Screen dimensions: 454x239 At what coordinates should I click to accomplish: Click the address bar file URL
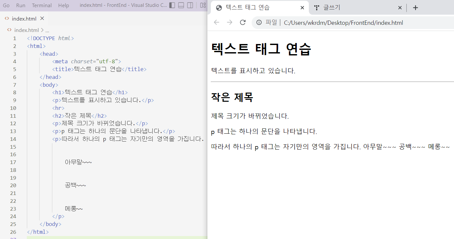[343, 22]
